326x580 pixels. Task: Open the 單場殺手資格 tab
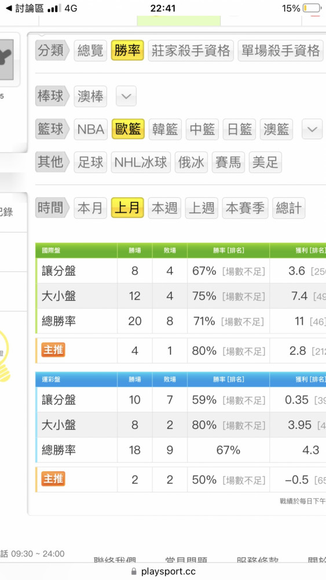[x=281, y=50]
